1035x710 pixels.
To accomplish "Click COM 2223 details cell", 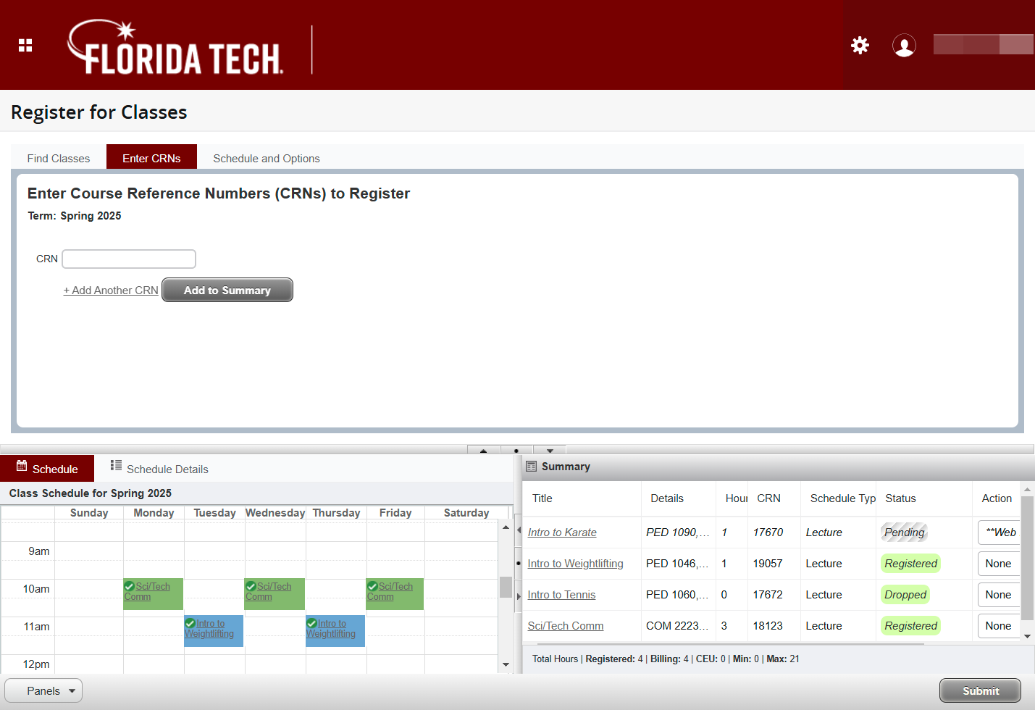I will [677, 626].
